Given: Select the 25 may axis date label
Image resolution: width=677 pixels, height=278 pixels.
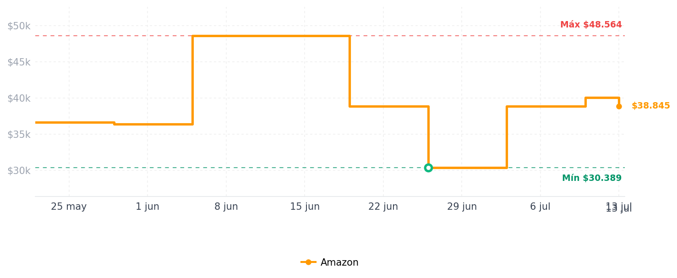Looking at the screenshot, I should (x=69, y=207).
